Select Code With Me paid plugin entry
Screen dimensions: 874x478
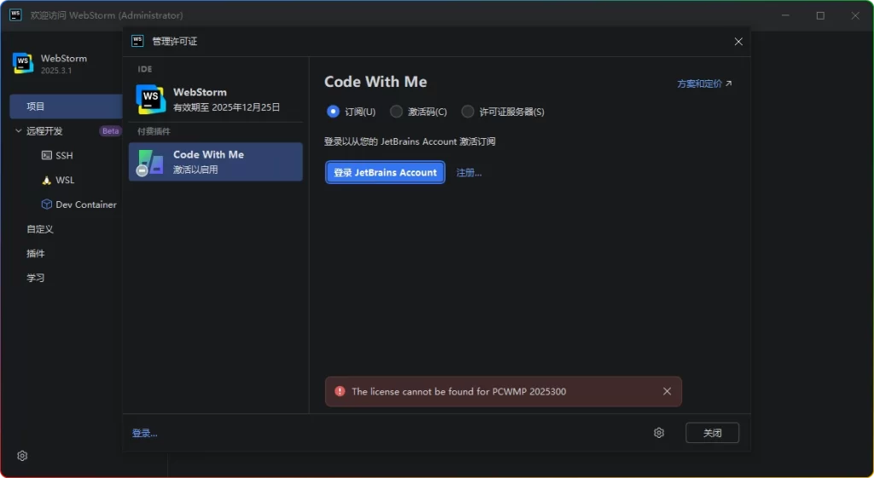[x=216, y=162]
